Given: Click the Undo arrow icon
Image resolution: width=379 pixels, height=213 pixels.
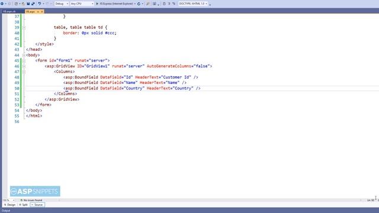Looking at the screenshot, I should click(x=40, y=4).
